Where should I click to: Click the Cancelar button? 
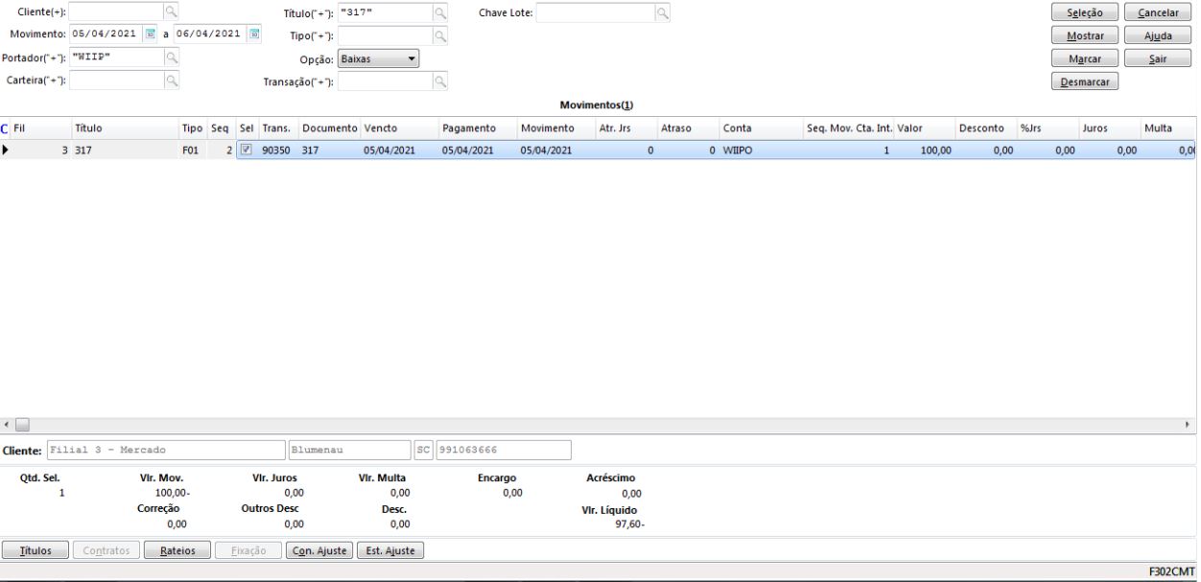coord(1157,12)
